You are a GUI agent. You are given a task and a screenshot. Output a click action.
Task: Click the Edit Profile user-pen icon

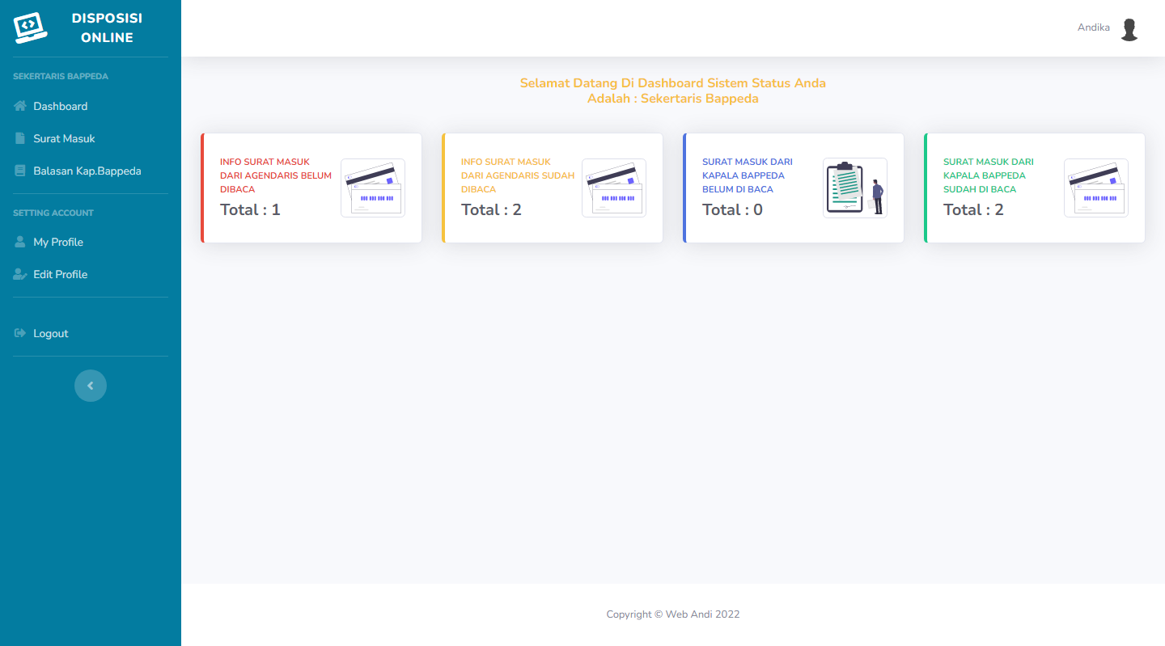click(x=21, y=274)
